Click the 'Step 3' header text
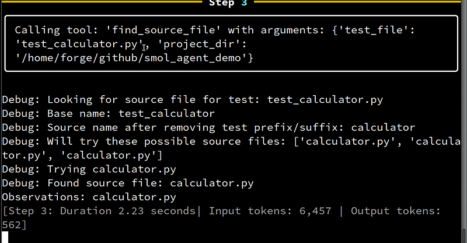The height and width of the screenshot is (243, 467). [228, 3]
